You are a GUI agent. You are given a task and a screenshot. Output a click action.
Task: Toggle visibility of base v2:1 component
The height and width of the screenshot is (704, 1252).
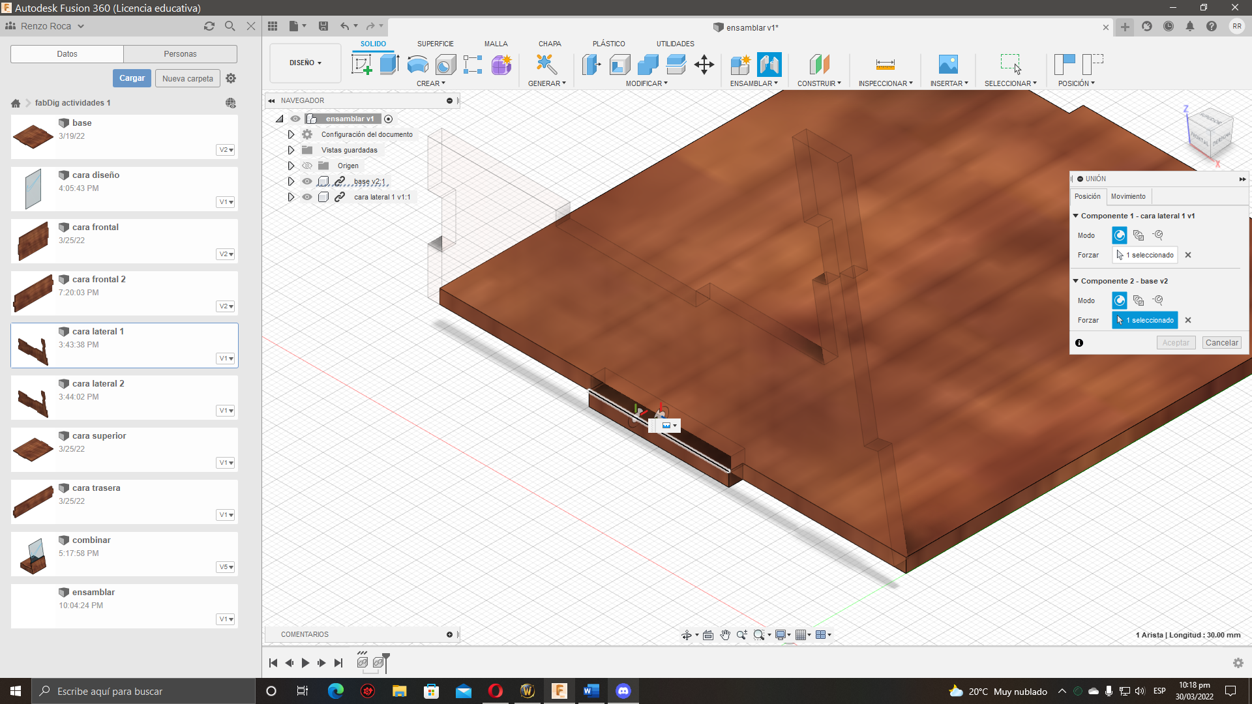pos(307,181)
